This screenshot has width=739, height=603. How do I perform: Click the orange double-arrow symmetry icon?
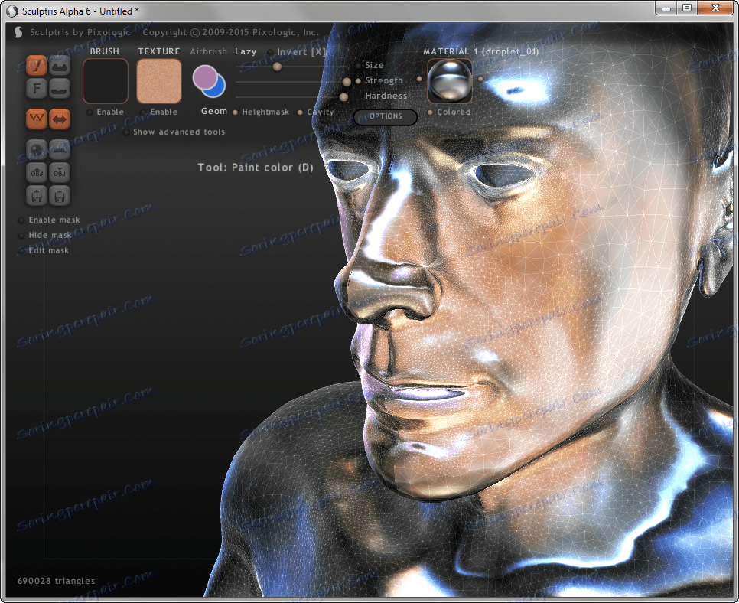(x=60, y=119)
